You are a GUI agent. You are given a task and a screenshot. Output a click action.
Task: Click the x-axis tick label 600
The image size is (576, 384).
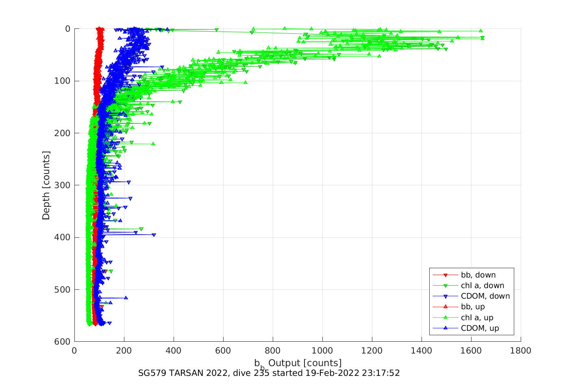[x=223, y=351]
